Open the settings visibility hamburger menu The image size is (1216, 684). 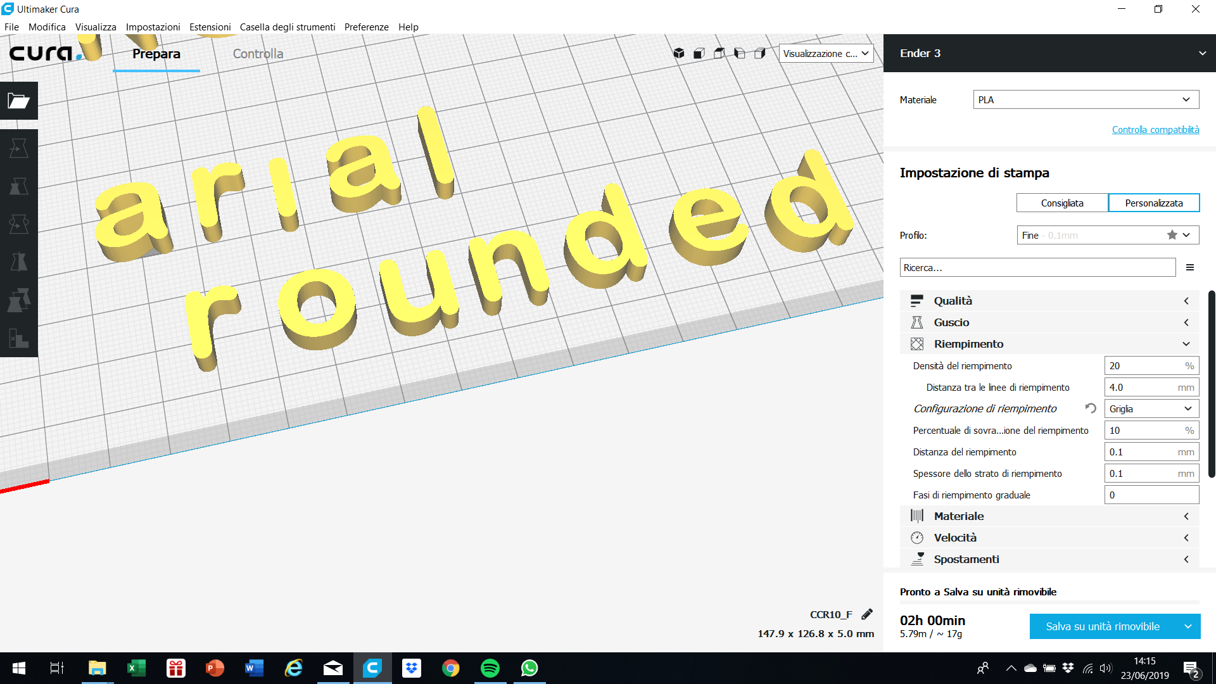point(1190,268)
